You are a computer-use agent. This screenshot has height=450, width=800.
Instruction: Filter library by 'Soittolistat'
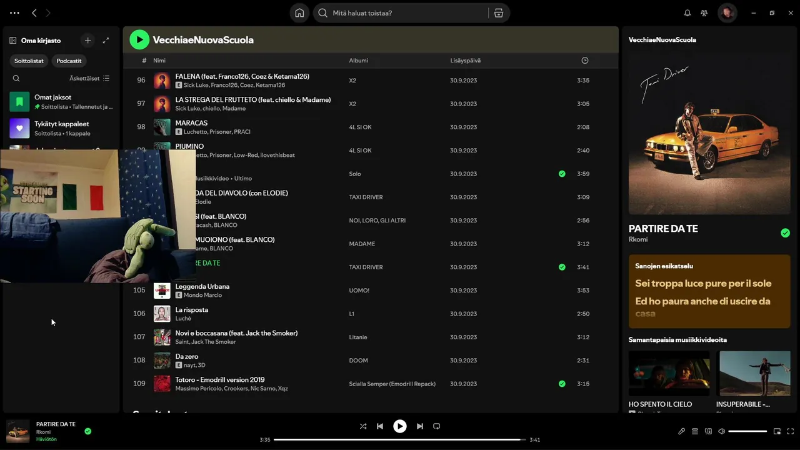(x=29, y=61)
